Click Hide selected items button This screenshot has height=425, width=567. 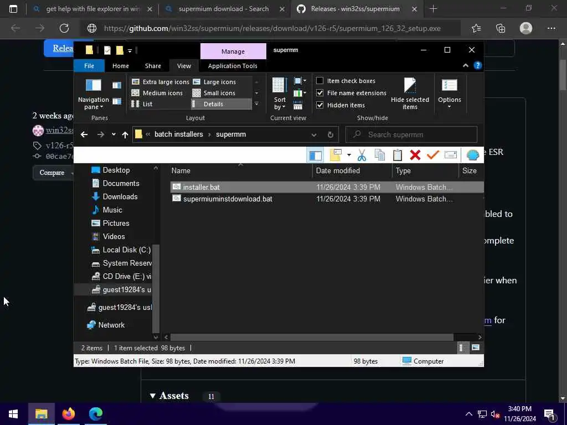tap(410, 94)
